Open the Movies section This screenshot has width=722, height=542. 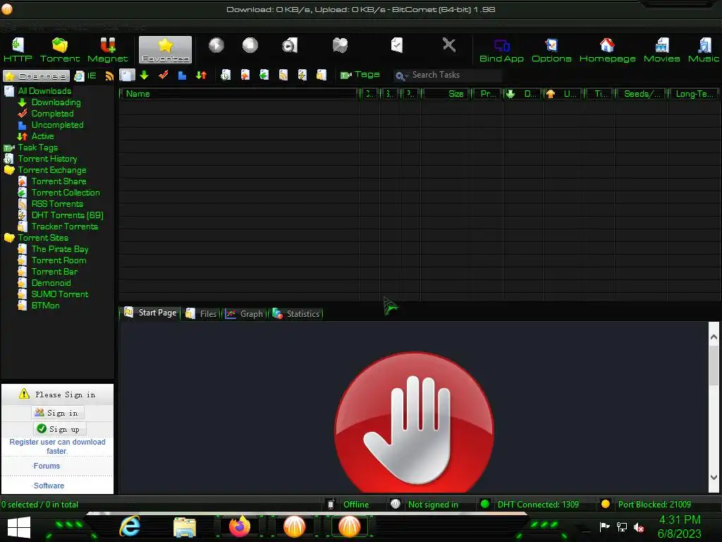pos(661,50)
